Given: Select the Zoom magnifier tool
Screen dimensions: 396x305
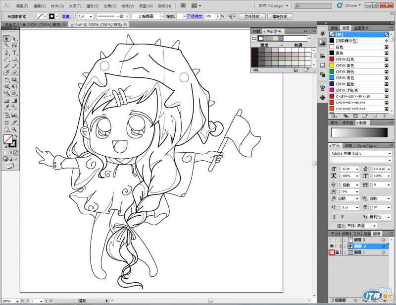Looking at the screenshot, I should tap(14, 129).
